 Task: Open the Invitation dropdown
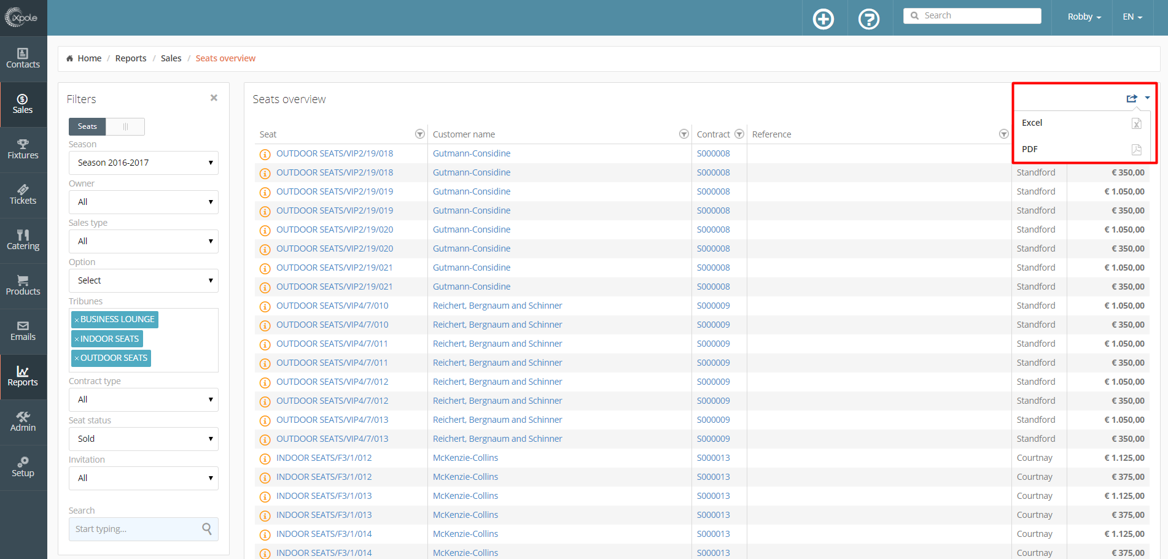pos(144,478)
